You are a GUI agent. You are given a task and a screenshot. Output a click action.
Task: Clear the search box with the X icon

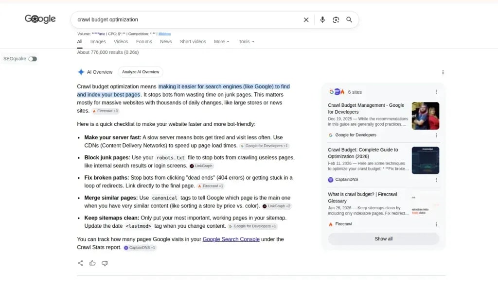coord(306,19)
